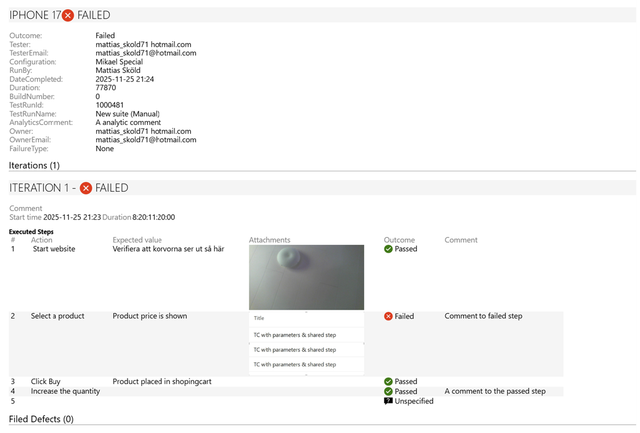Screen dimensions: 640x433
Task: Click the green passed icon for step 1
Action: click(x=388, y=249)
